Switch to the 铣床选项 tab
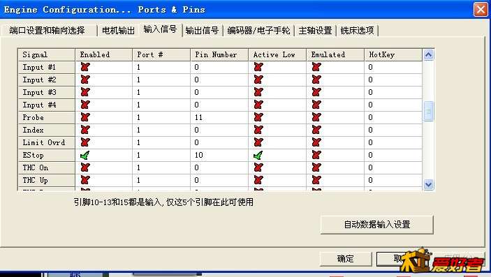 [x=358, y=31]
